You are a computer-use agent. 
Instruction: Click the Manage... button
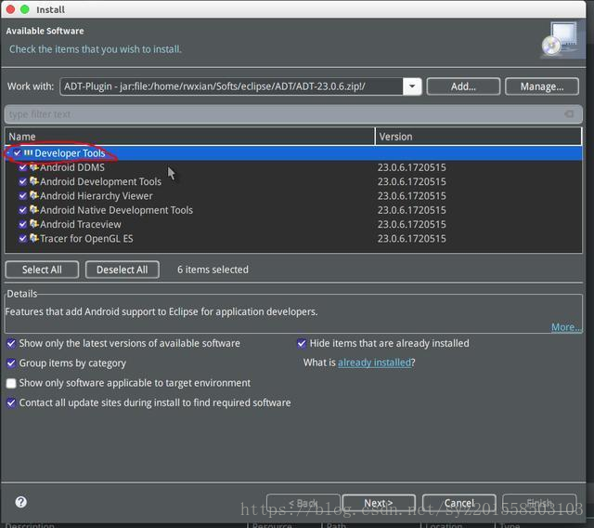point(542,86)
